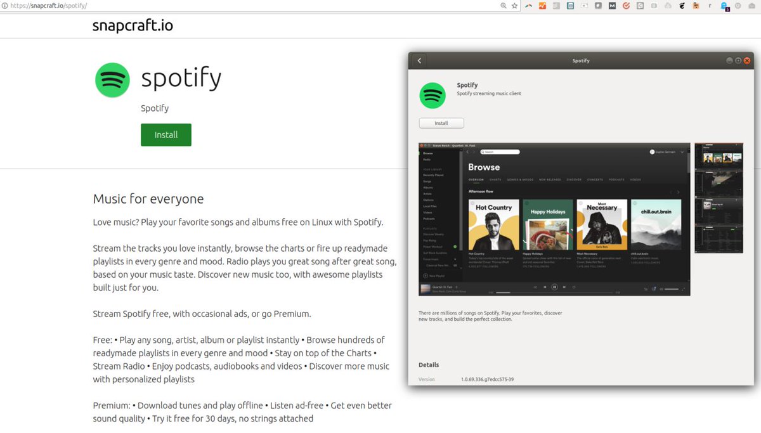Click the chill.out.brain playlist cover
Image resolution: width=761 pixels, height=433 pixels.
click(656, 224)
